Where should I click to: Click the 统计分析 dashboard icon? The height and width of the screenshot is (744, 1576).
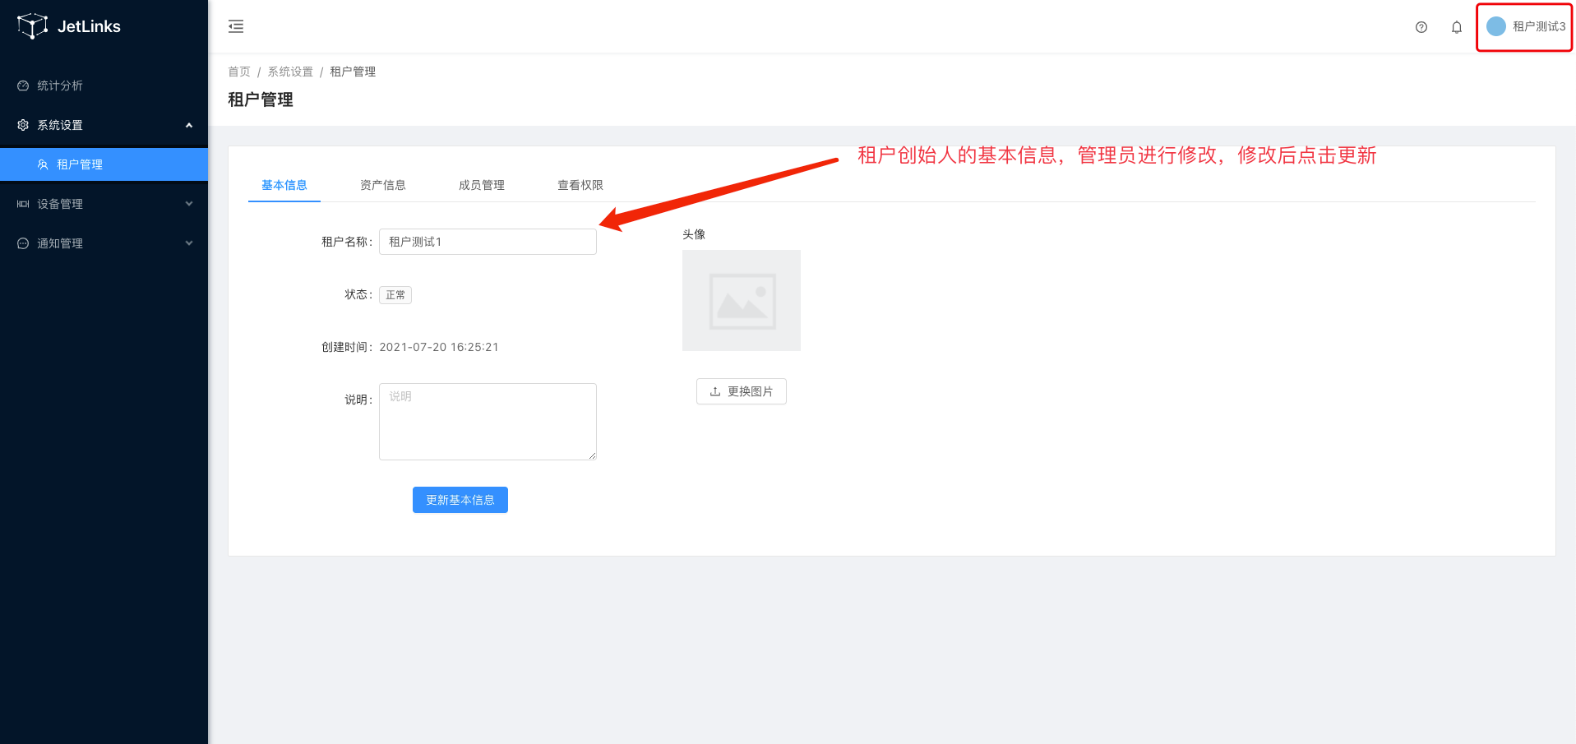(x=23, y=85)
